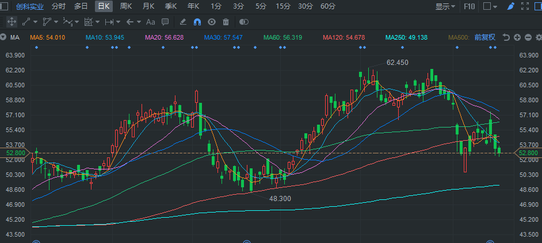Expand the arrow tool dropdown arrow
This screenshot has width=542, height=243.
pyautogui.click(x=139, y=22)
